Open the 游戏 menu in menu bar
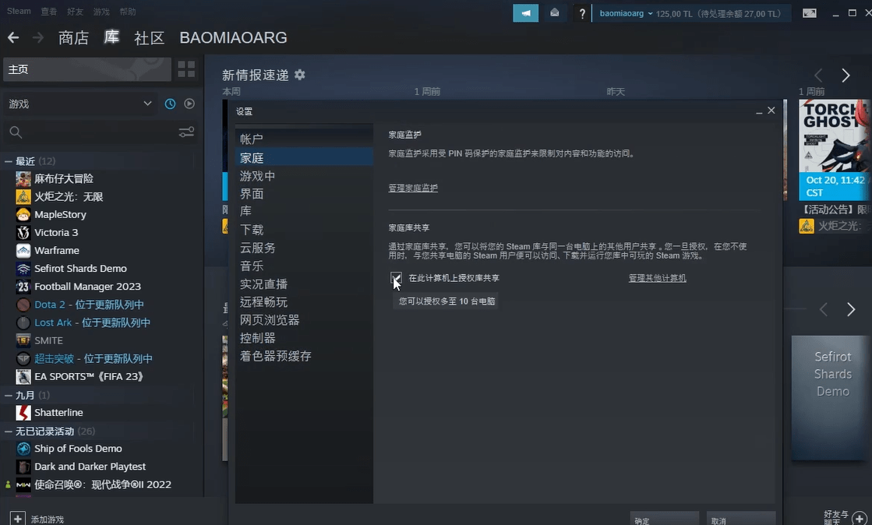Image resolution: width=872 pixels, height=525 pixels. 101,11
